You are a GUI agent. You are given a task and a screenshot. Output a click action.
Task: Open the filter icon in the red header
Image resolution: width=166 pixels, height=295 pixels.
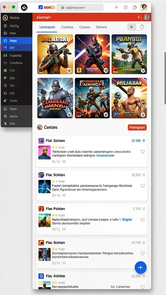click(139, 17)
